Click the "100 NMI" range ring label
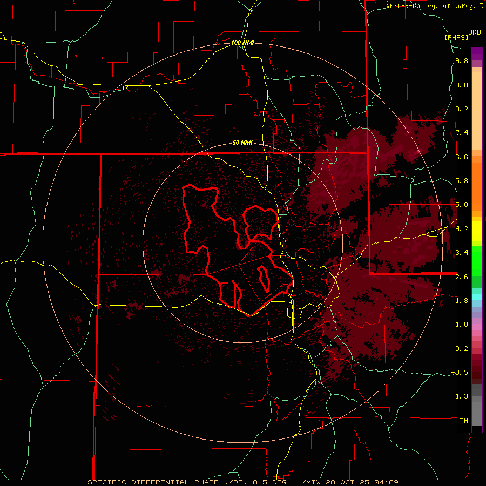Screen dimensions: 486x486 pos(242,43)
